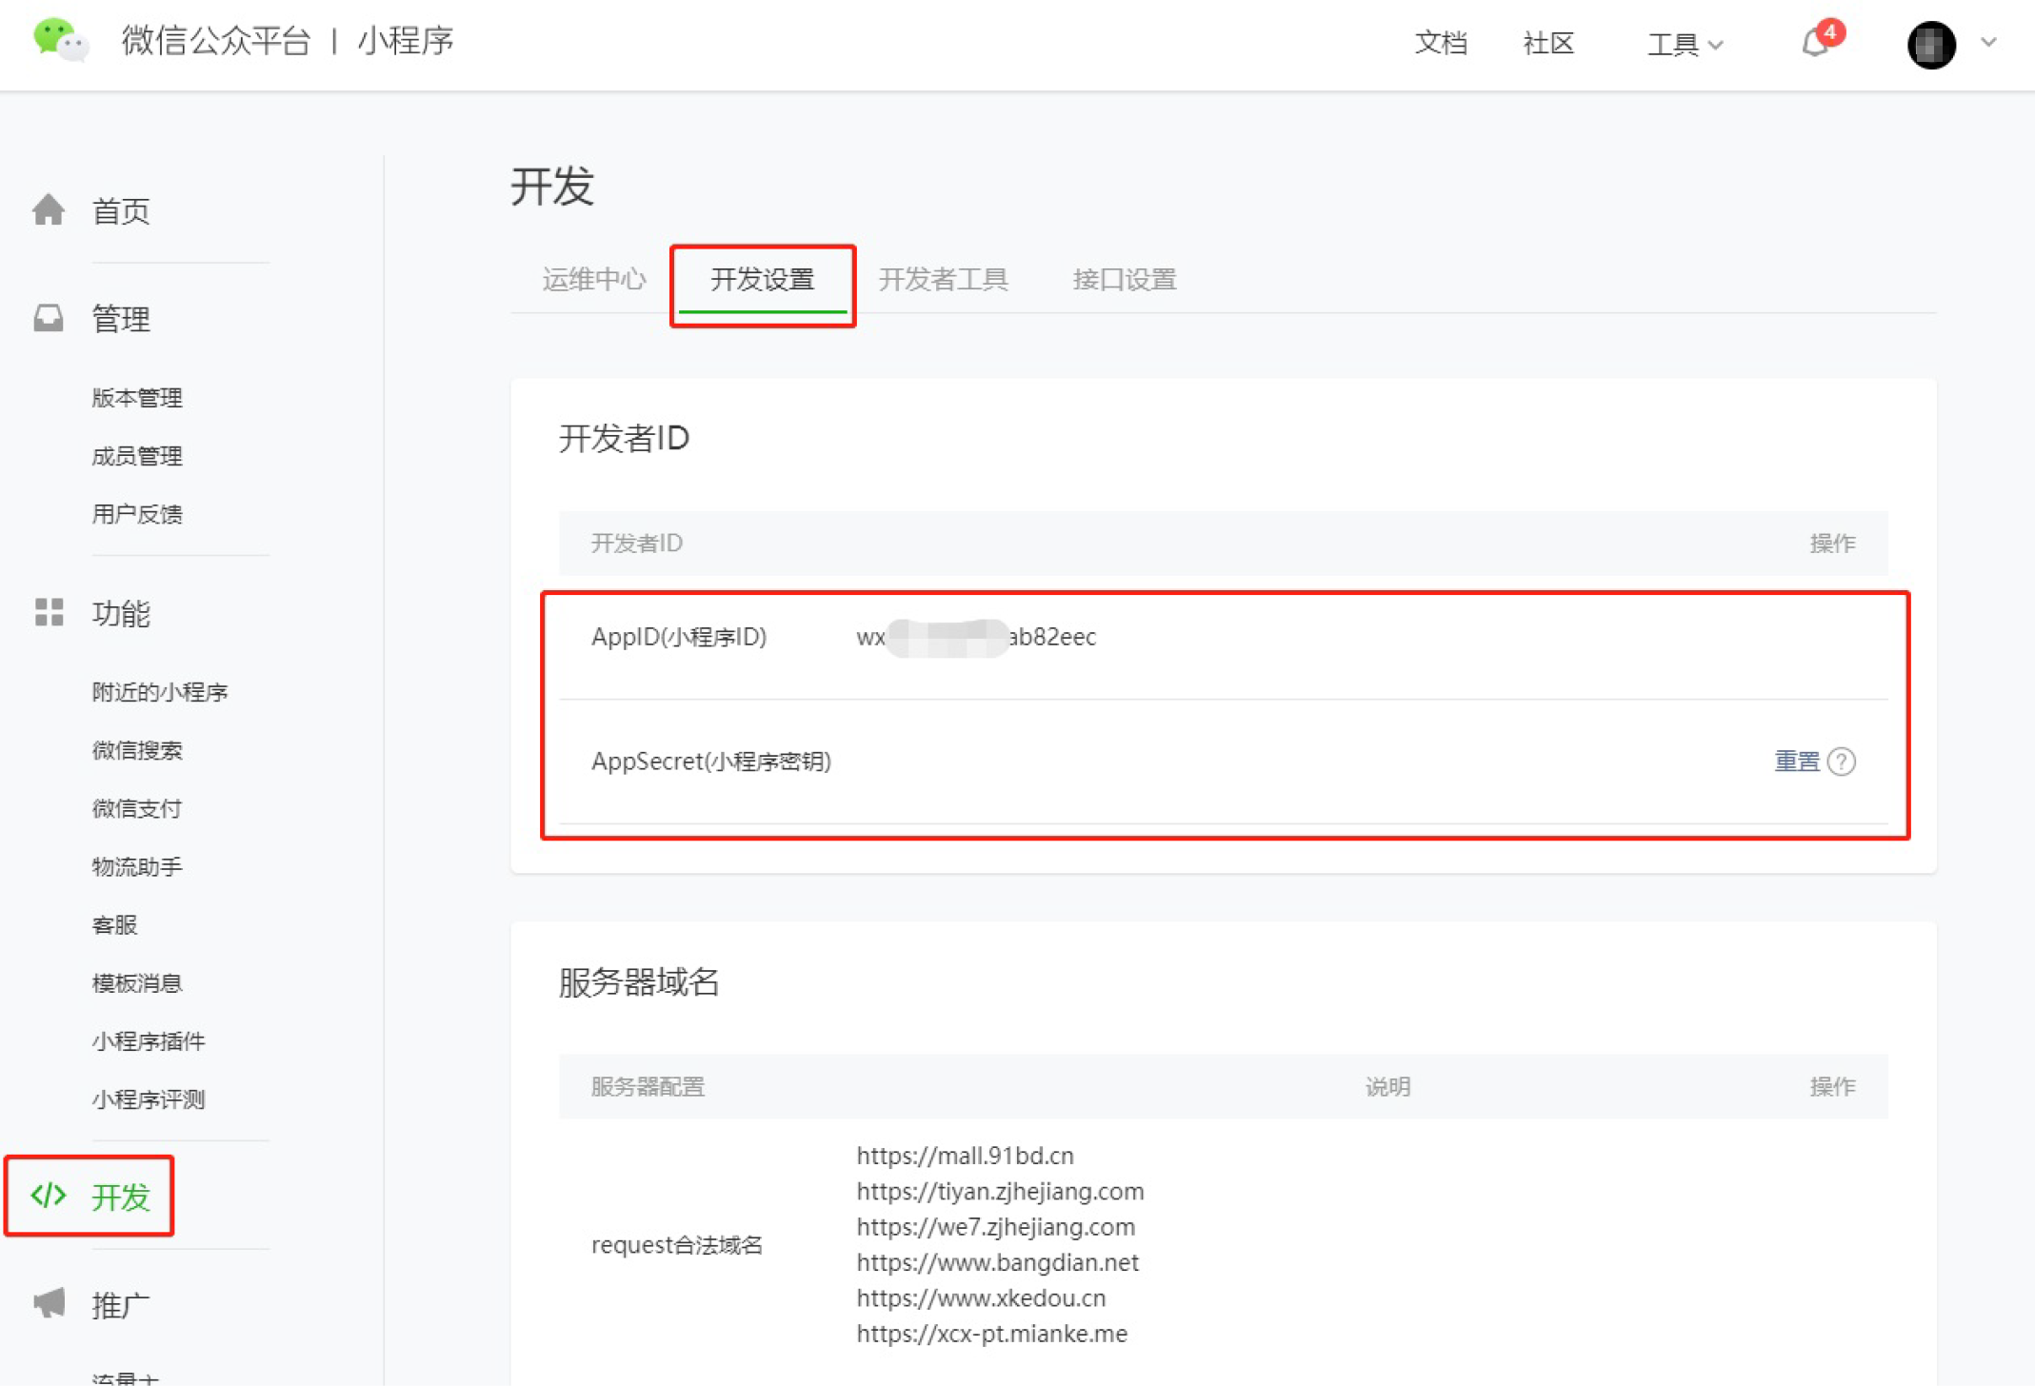Click https://tiyan.zjhejiang.com domain entry

pyautogui.click(x=1001, y=1191)
